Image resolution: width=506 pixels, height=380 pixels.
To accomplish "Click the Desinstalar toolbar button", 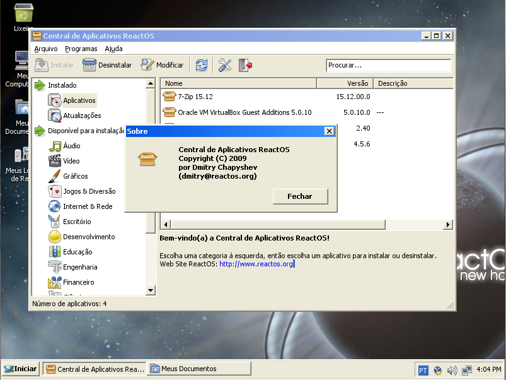I will click(107, 65).
